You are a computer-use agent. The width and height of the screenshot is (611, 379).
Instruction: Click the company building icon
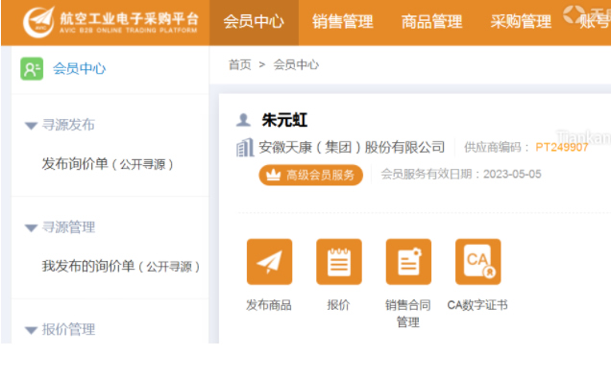(245, 148)
